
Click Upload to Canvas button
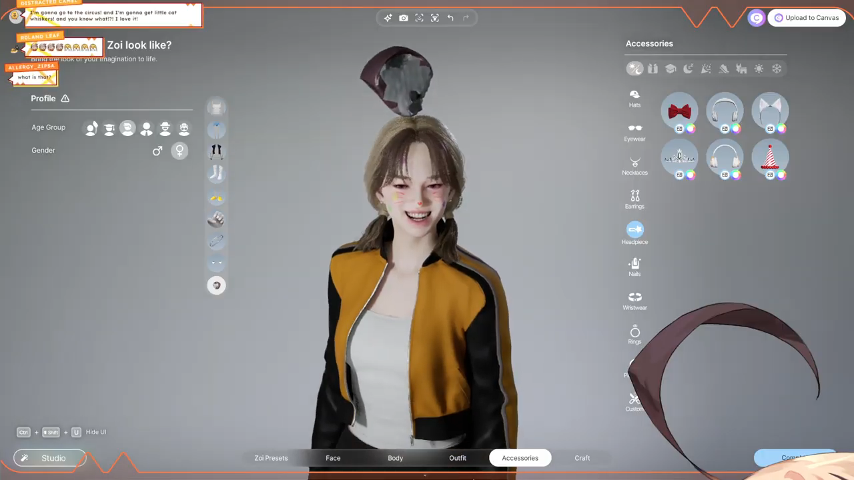click(x=806, y=18)
